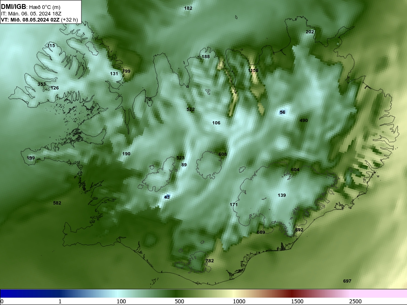Click the 43 low value marker

167,197
